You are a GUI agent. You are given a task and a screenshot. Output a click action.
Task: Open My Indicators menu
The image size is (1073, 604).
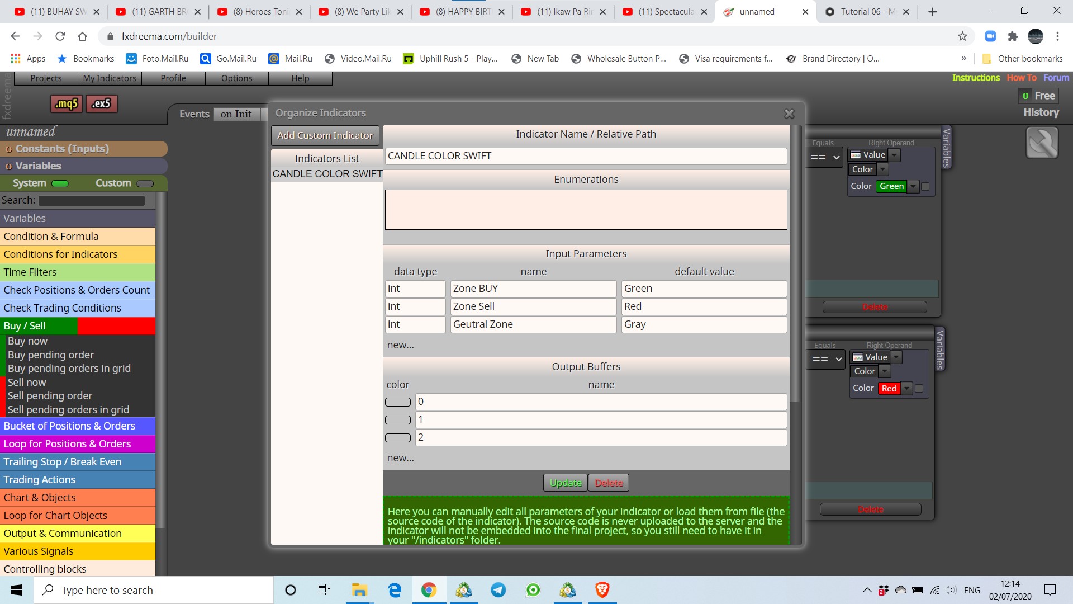[x=110, y=78]
